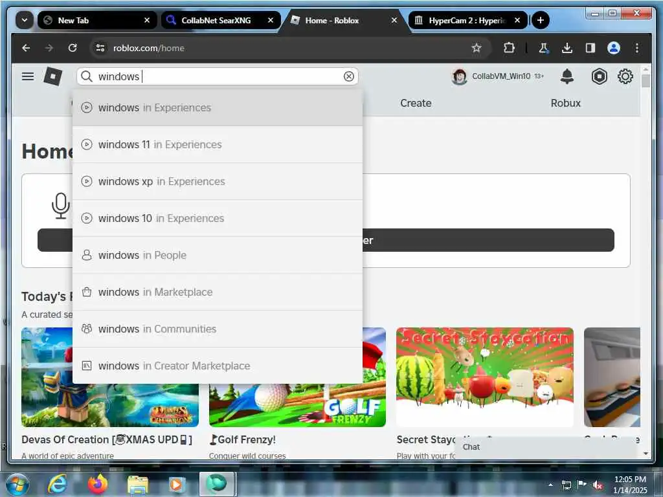The image size is (663, 497).
Task: Open the Chrome three-dot menu
Action: [x=637, y=48]
